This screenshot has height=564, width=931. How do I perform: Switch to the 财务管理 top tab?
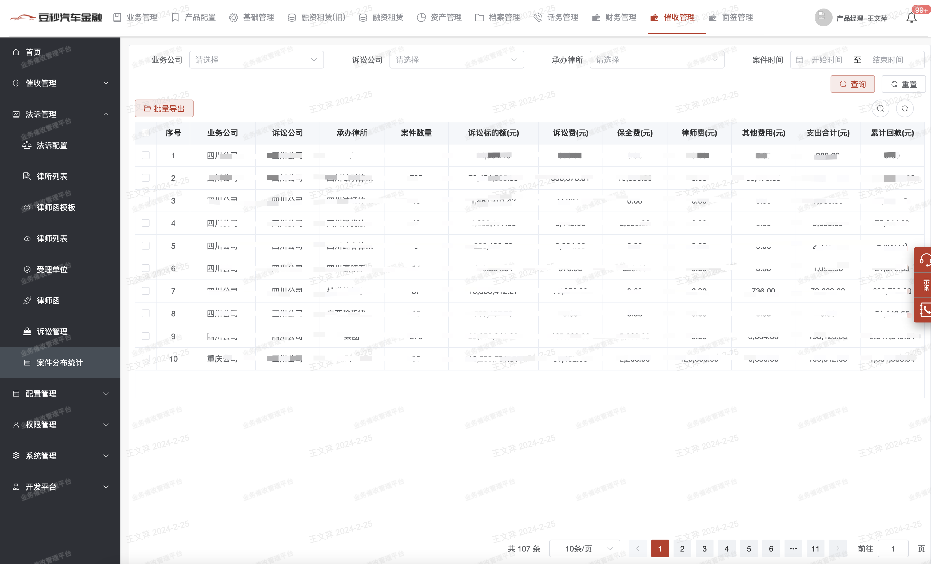[615, 17]
